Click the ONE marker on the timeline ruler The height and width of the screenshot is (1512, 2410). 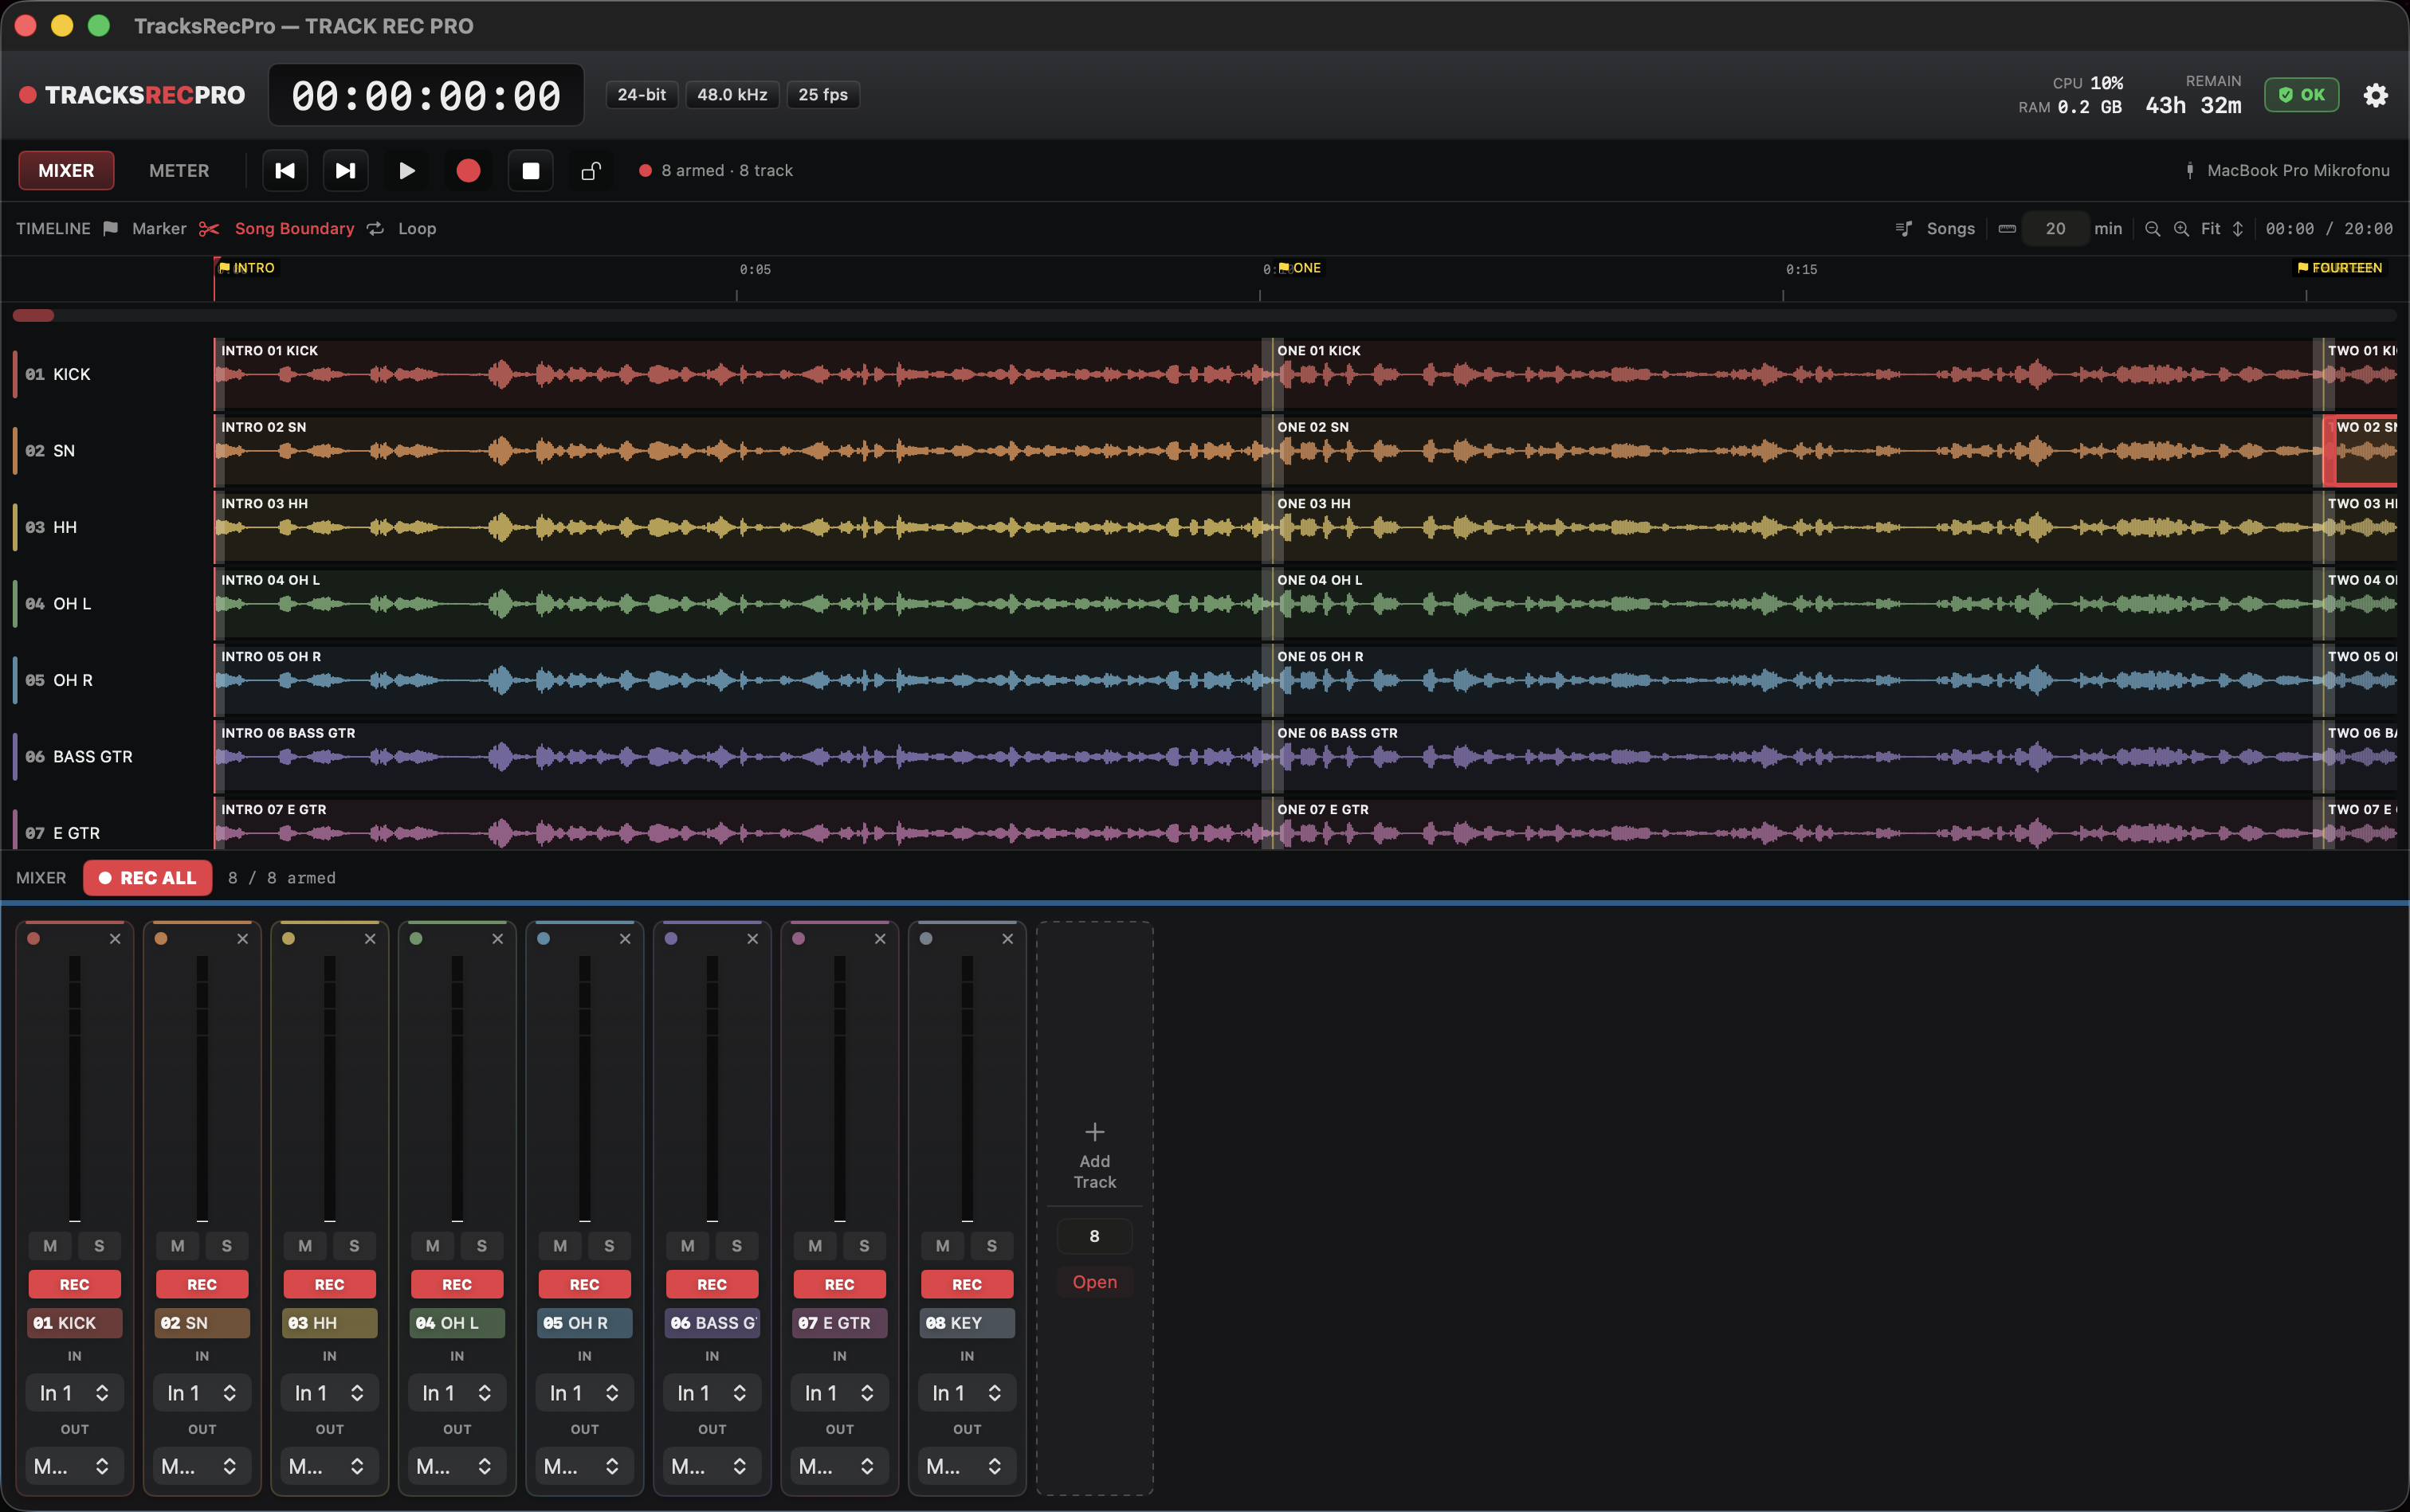click(x=1300, y=268)
